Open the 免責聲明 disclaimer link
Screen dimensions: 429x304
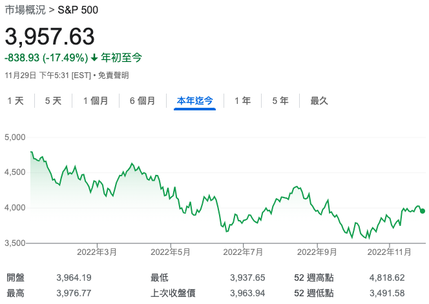click(113, 76)
